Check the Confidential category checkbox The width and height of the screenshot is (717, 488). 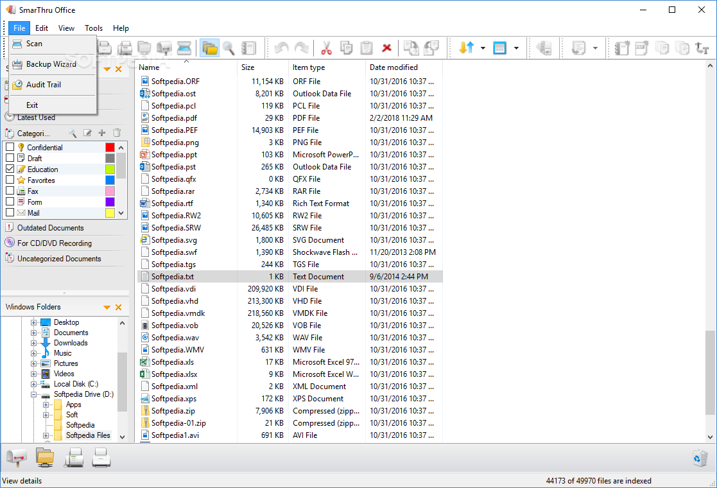(x=10, y=147)
